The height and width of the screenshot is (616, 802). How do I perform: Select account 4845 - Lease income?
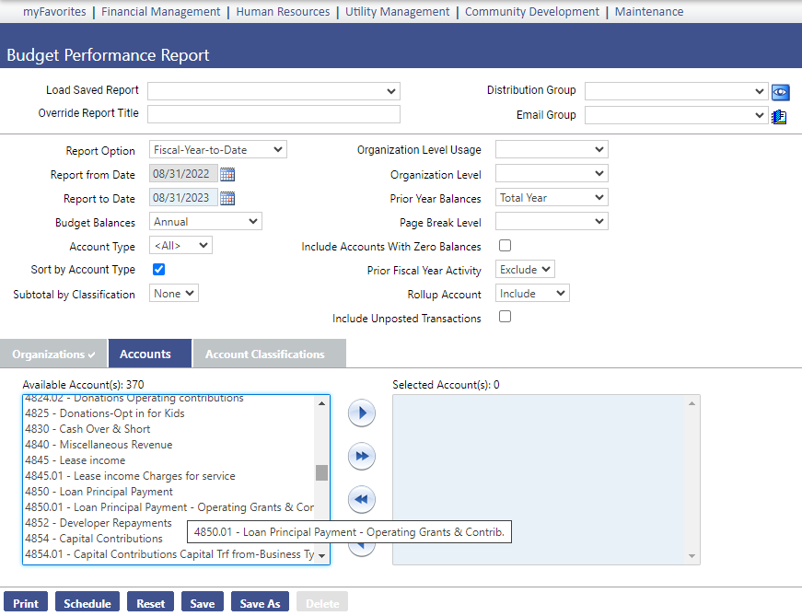tap(169, 460)
